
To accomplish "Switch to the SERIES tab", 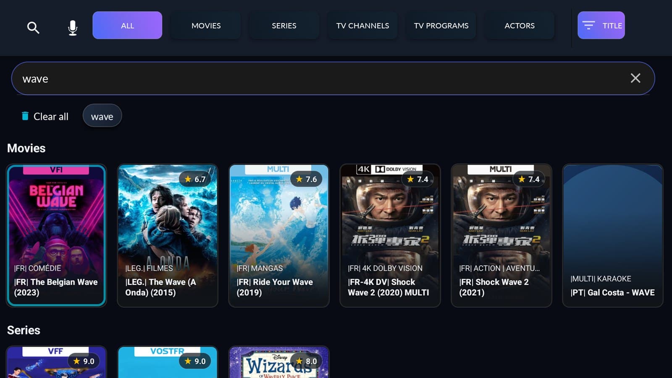I will click(x=284, y=26).
